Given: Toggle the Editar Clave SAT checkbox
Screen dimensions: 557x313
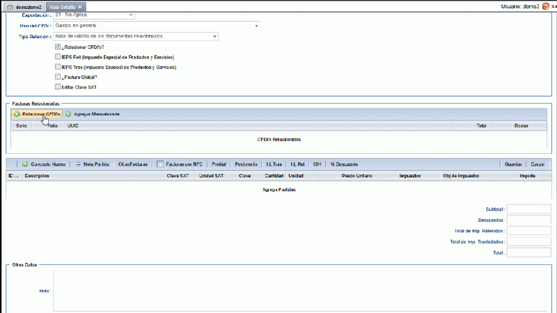Looking at the screenshot, I should pos(58,87).
